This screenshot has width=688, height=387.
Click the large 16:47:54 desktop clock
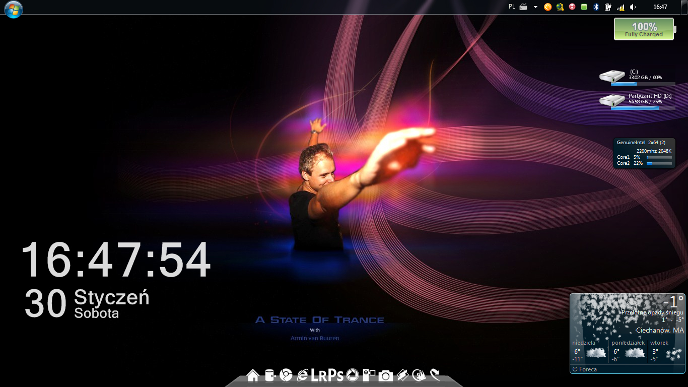click(x=115, y=260)
